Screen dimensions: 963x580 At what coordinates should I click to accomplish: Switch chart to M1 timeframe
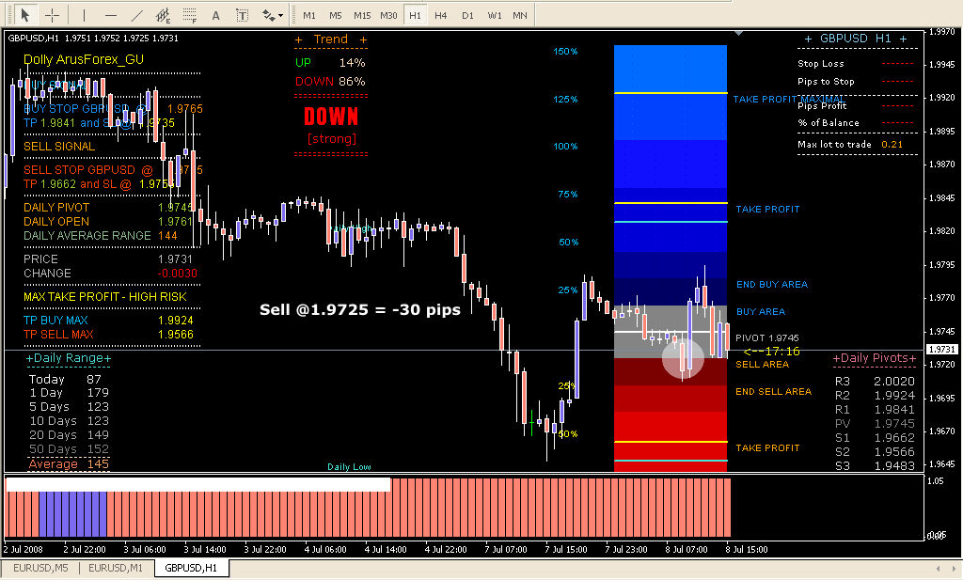[309, 15]
